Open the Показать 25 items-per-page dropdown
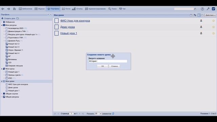 click(98, 114)
